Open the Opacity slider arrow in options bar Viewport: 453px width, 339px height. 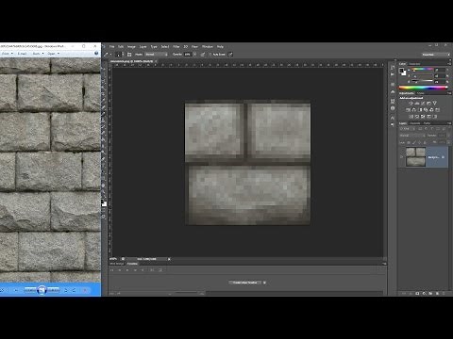tap(194, 55)
